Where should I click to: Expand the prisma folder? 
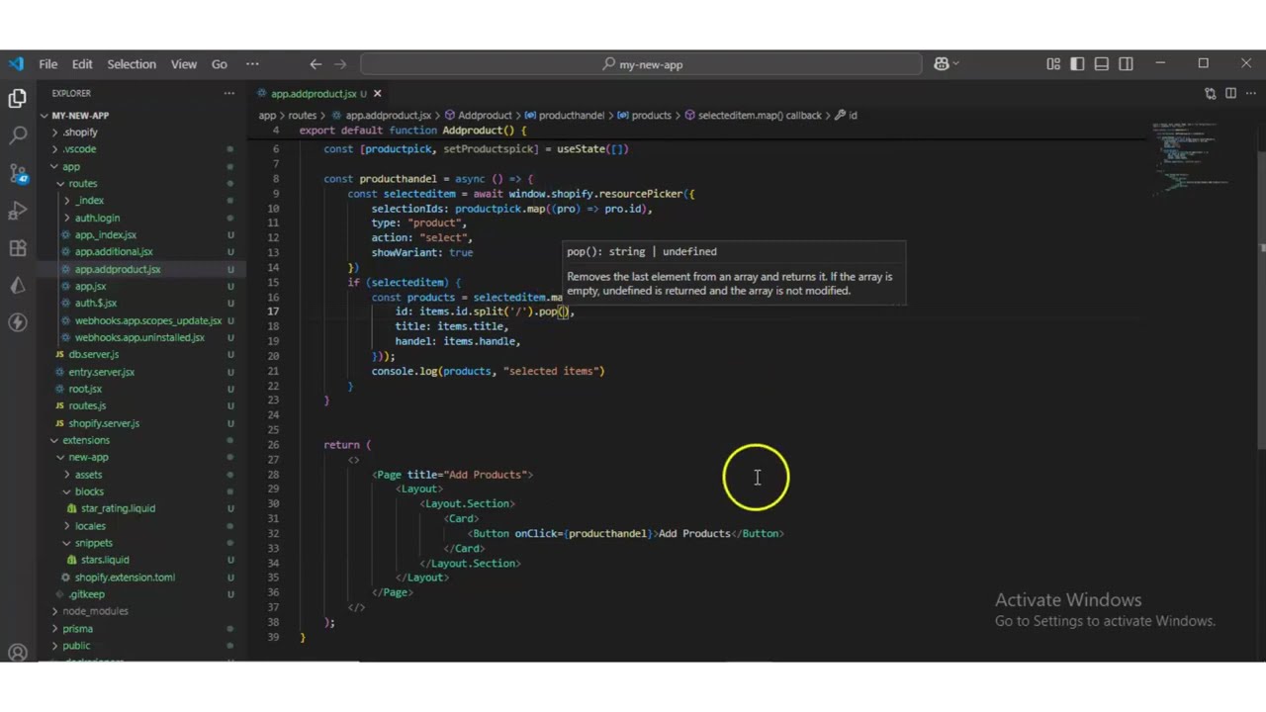[x=77, y=628]
